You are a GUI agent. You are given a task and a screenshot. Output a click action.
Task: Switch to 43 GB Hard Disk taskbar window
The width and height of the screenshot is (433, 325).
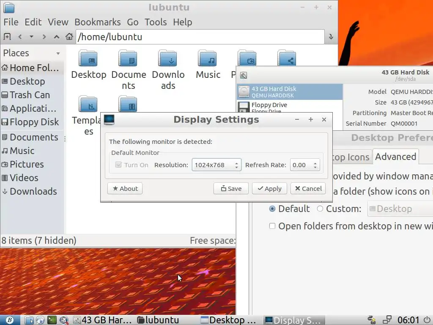103,320
